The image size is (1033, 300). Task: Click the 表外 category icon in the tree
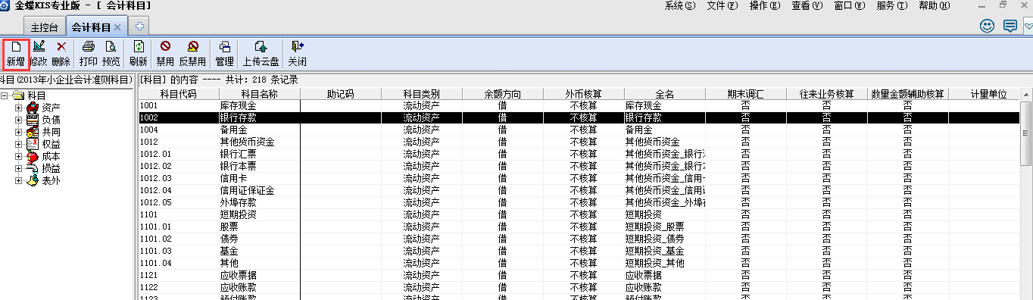click(x=33, y=180)
